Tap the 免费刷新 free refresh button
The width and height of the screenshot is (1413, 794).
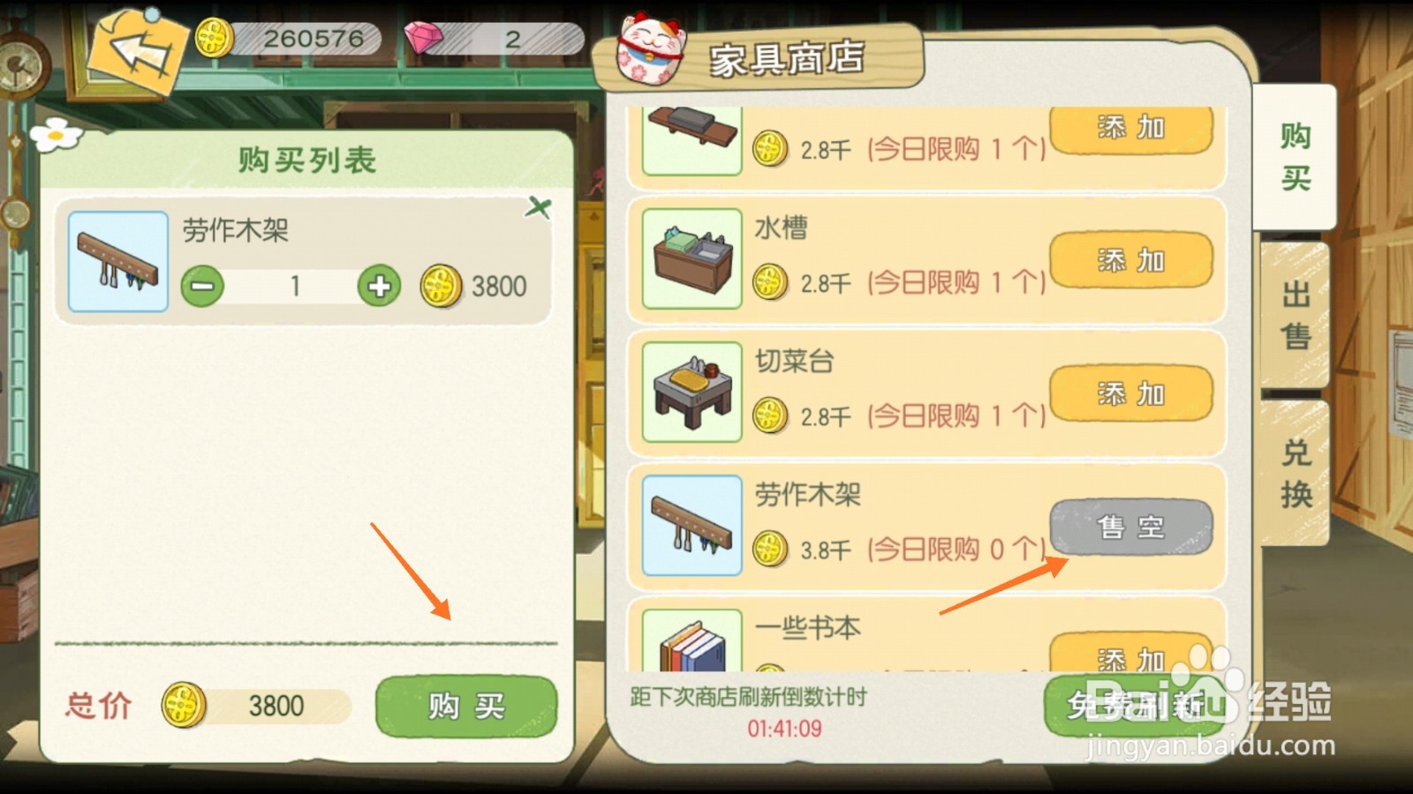click(x=1135, y=706)
